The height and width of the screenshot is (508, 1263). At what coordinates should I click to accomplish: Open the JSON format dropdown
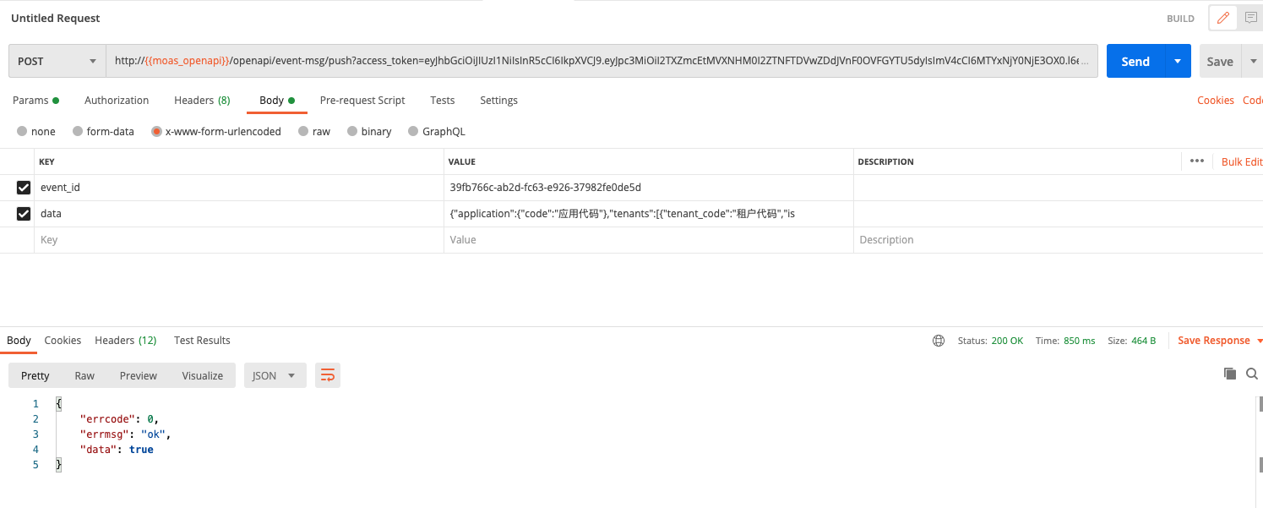point(275,375)
